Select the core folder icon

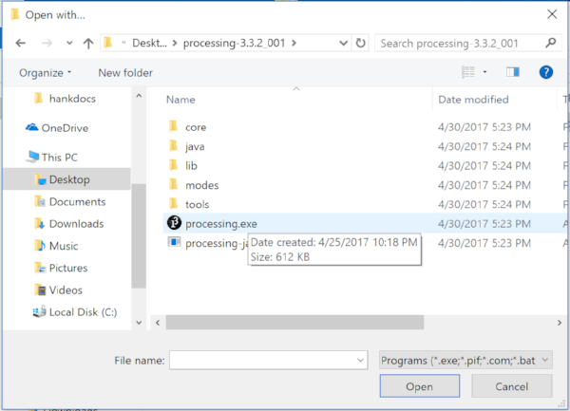click(x=174, y=126)
